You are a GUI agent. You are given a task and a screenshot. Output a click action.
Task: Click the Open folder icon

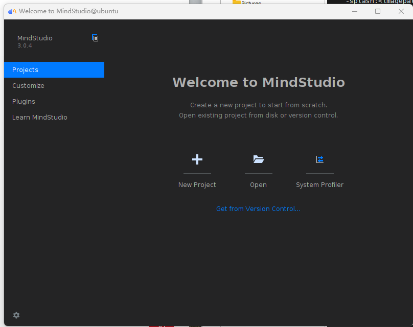[259, 159]
